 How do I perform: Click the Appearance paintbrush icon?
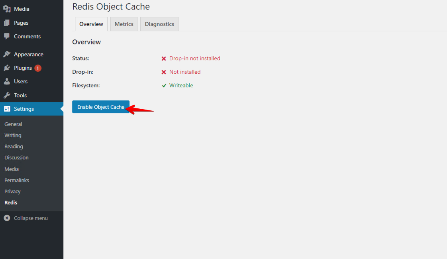point(7,54)
